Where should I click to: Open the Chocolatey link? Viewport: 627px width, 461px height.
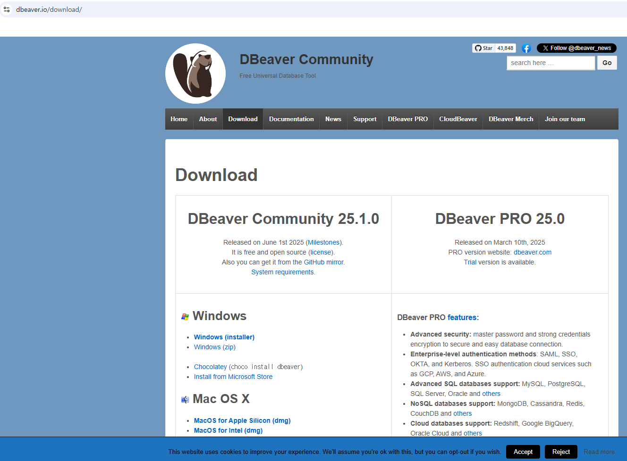[211, 367]
